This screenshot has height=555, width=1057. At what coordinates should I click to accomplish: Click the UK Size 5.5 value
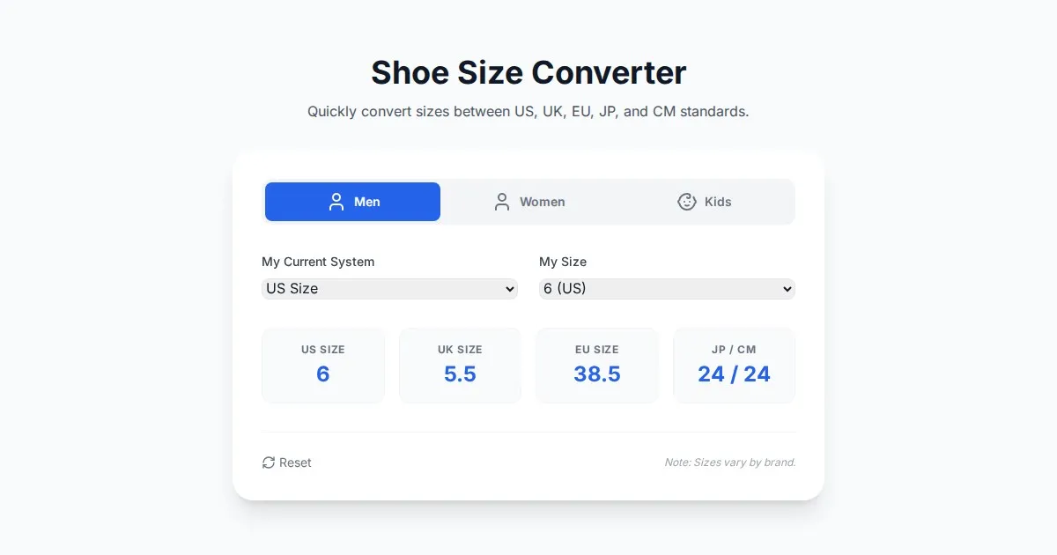[x=460, y=374]
